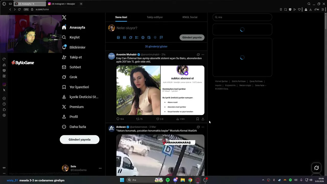Open the sublcc abonesi ol image
Screen dimensions: 327x184
(182, 90)
